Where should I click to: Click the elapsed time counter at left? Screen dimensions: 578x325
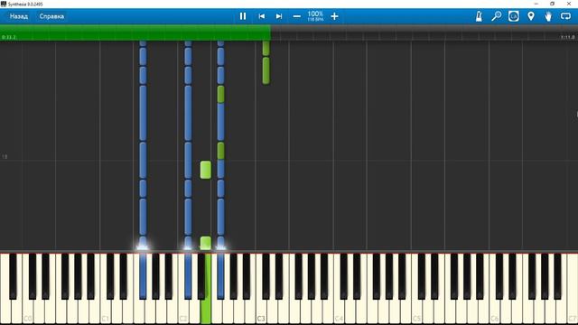coord(9,37)
